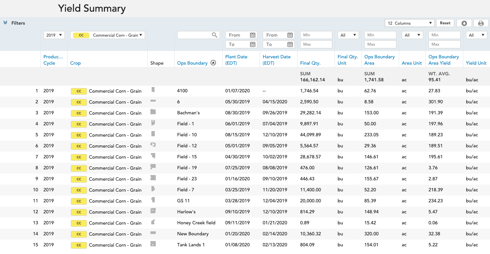The height and width of the screenshot is (254, 490).
Task: Open the Area Unit All dropdown
Action: click(412, 35)
